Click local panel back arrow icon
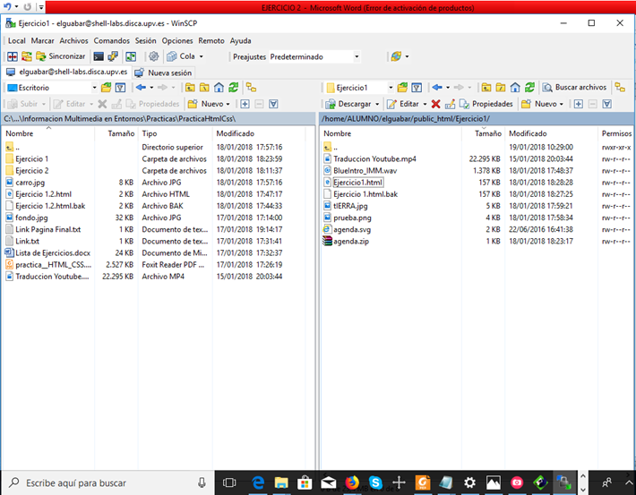The image size is (636, 495). 141,88
